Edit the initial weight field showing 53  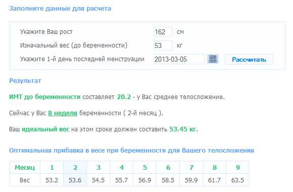tap(163, 45)
